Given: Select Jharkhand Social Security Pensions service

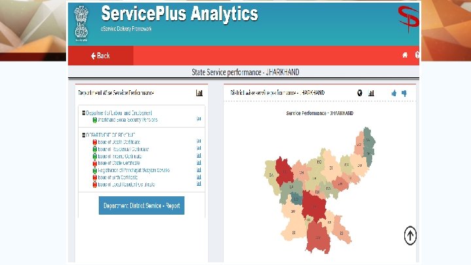Looking at the screenshot, I should point(128,120).
